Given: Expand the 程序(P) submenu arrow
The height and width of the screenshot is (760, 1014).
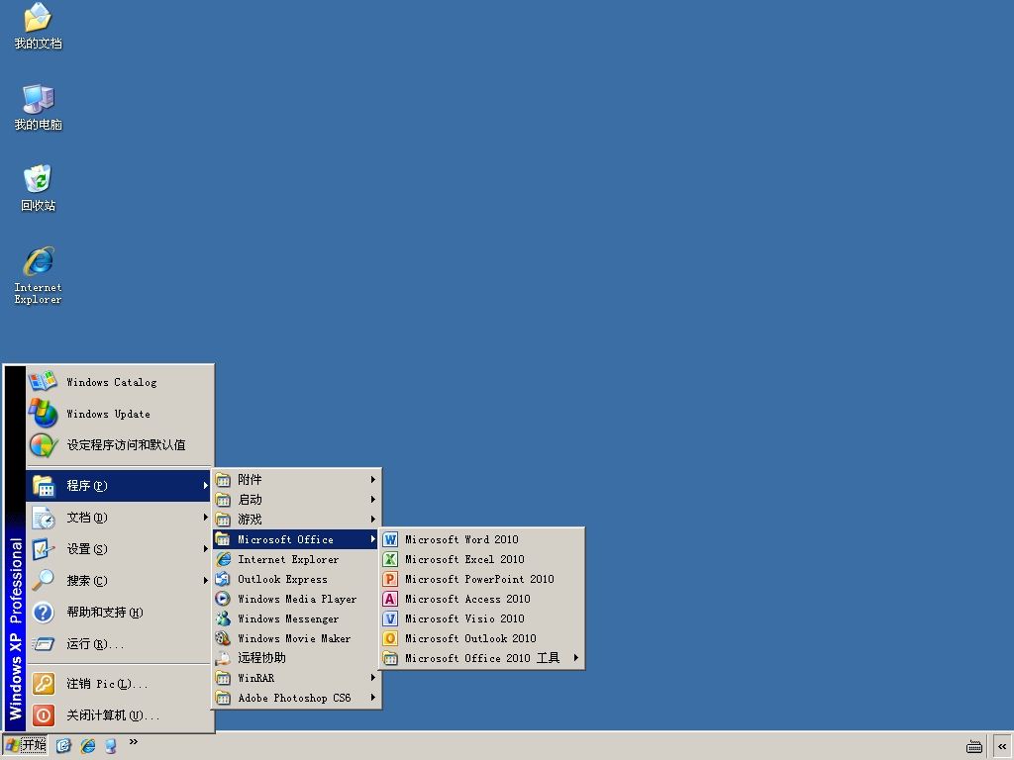Looking at the screenshot, I should click(206, 485).
